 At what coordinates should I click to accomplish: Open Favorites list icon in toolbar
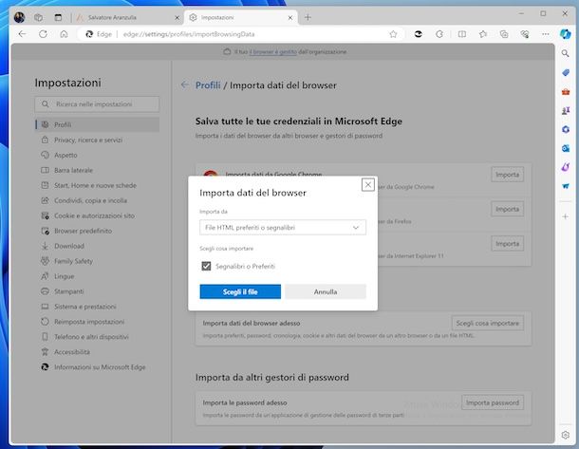click(x=483, y=34)
